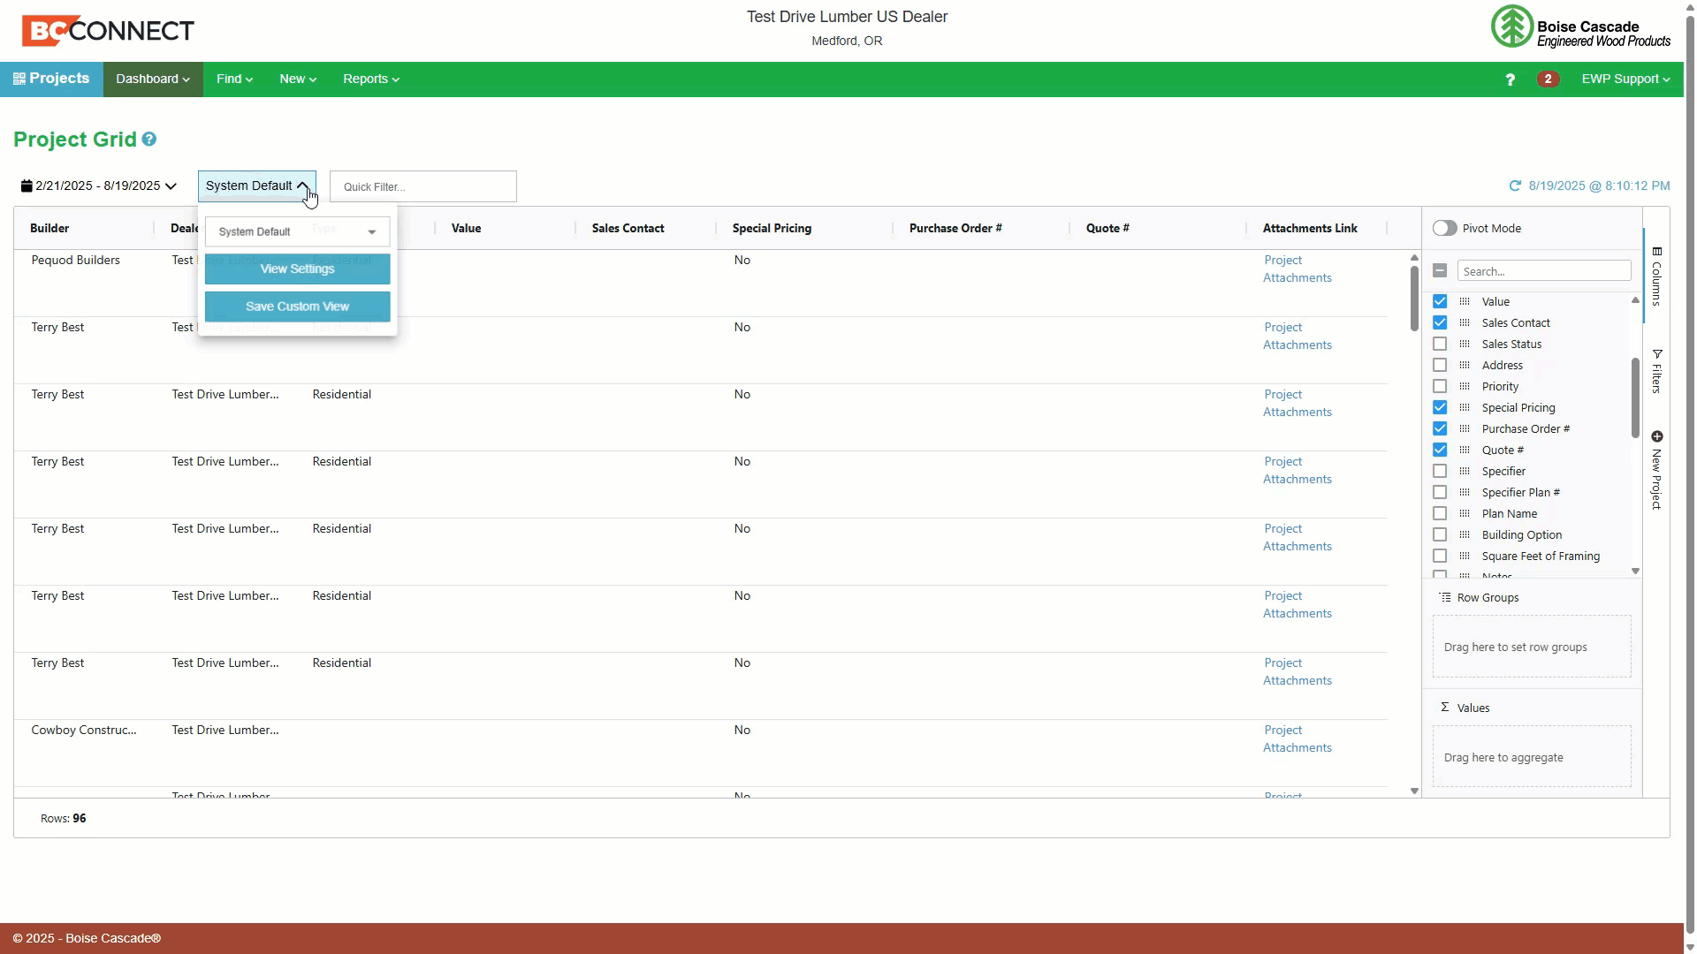Grab the drag handle for Value column
Image resolution: width=1697 pixels, height=954 pixels.
(x=1465, y=301)
